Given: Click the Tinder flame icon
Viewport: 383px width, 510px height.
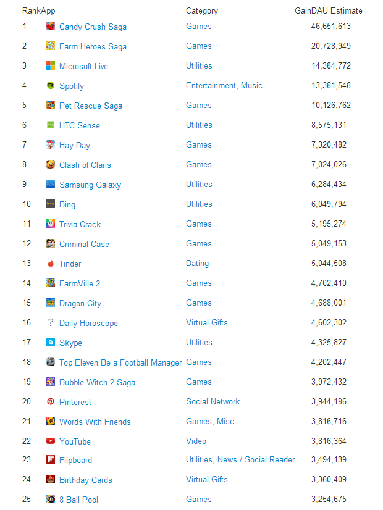Looking at the screenshot, I should (x=51, y=264).
